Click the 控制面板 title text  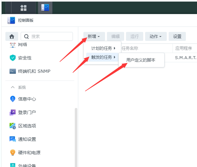[26, 20]
